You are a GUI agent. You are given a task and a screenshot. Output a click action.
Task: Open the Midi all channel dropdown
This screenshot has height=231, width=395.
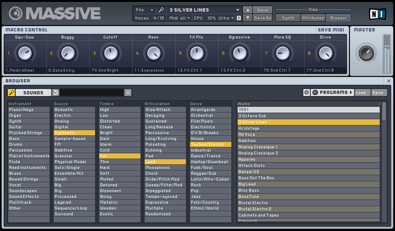point(180,18)
